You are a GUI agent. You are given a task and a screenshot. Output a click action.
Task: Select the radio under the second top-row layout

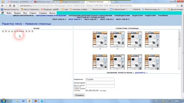(117, 49)
